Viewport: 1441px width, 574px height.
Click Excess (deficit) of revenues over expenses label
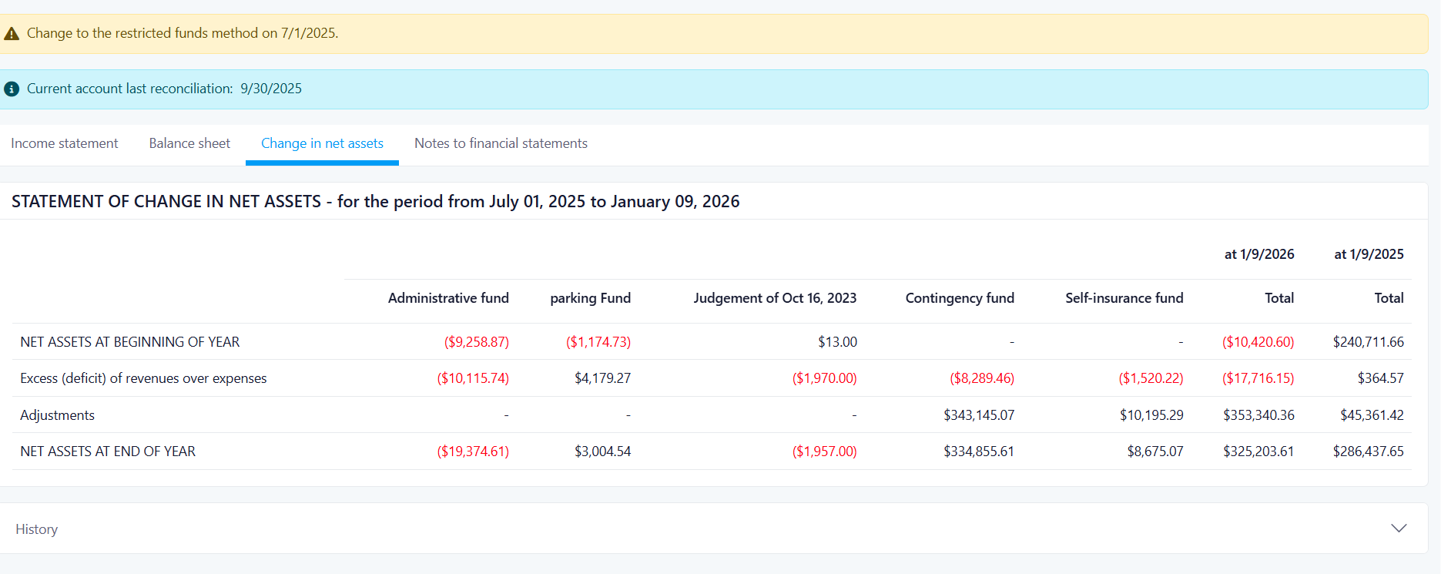coord(143,378)
